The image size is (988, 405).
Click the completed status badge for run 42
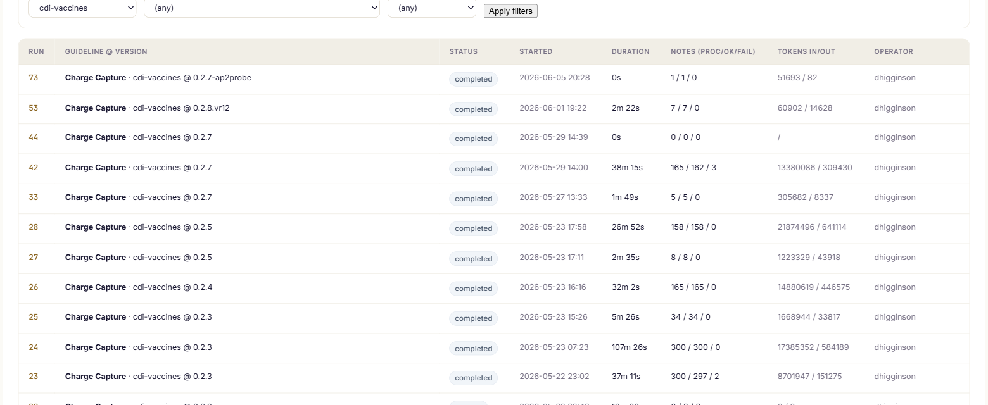point(474,169)
